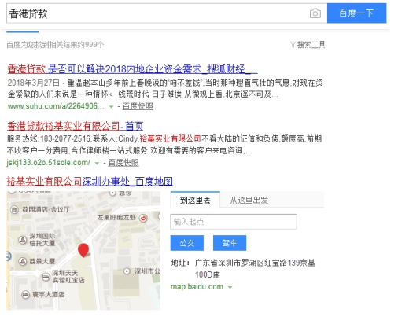
Task: Open 百度快照 link under sohu result
Action: pos(138,106)
